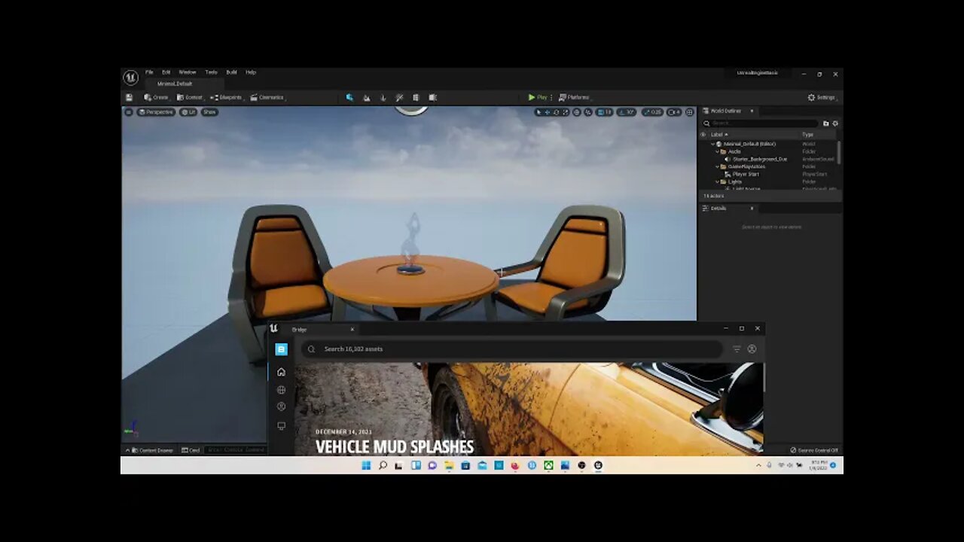
Task: Choose the translate tool in viewport
Action: [548, 112]
